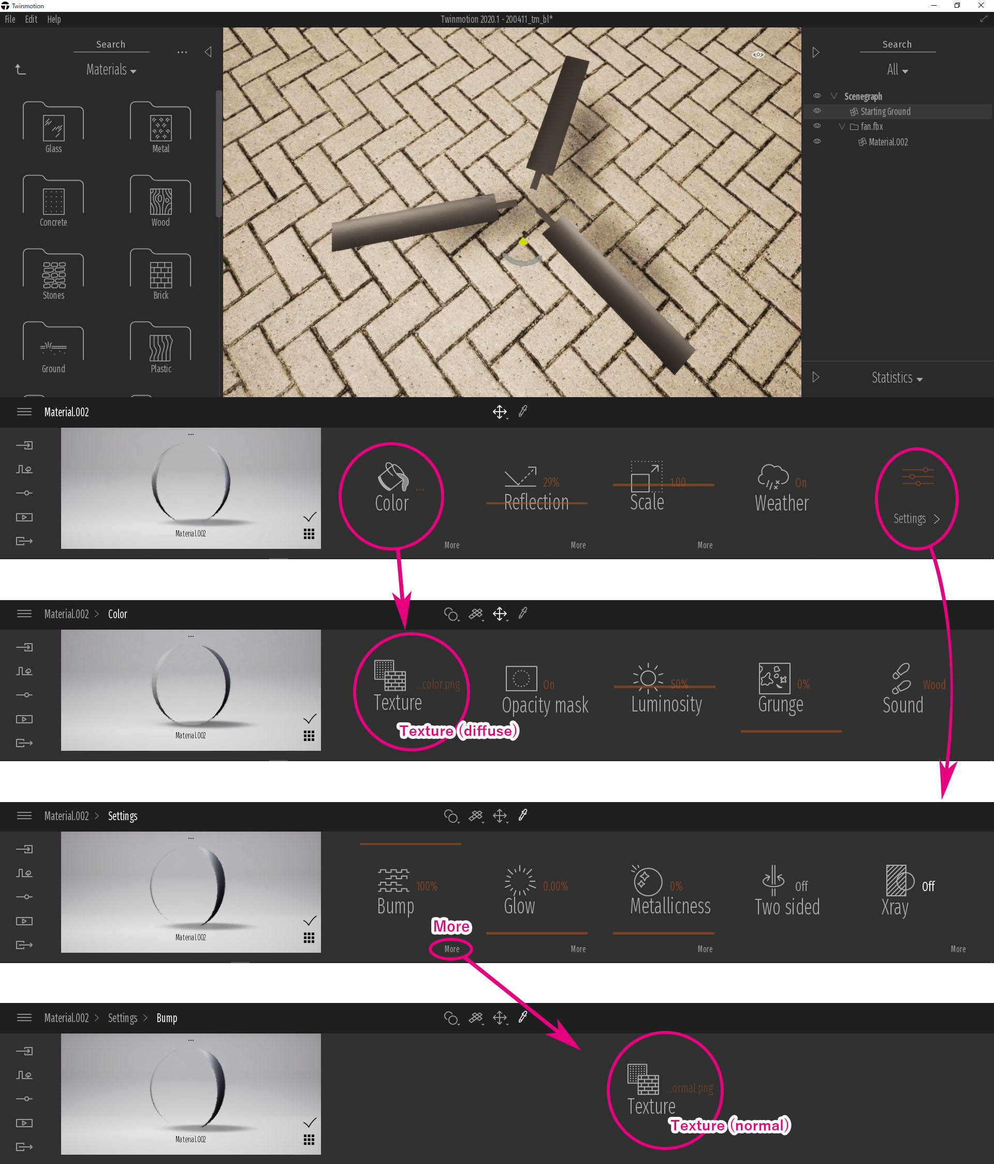Screen dimensions: 994x1164
Task: Collapse the fan.fbx folder
Action: [842, 126]
